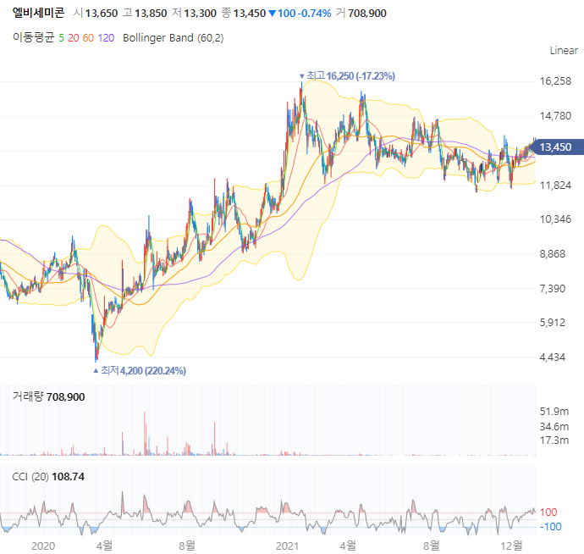Toggle the 5-day moving average legend
Viewport: 584px width, 554px height.
coord(62,38)
